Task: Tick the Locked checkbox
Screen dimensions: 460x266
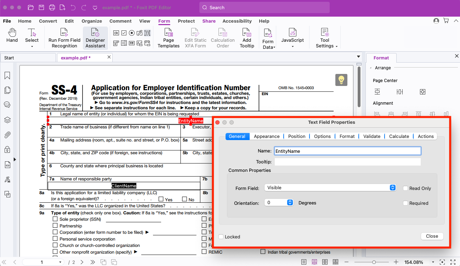Action: 221,237
